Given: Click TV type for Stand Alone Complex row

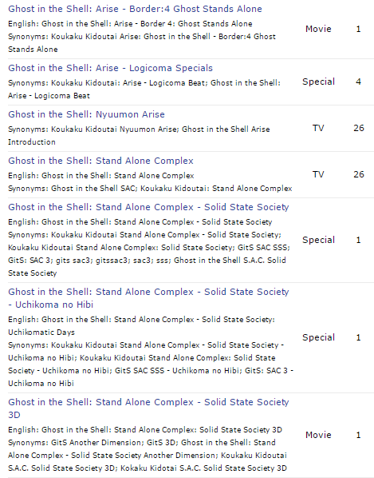Looking at the screenshot, I should point(318,174).
